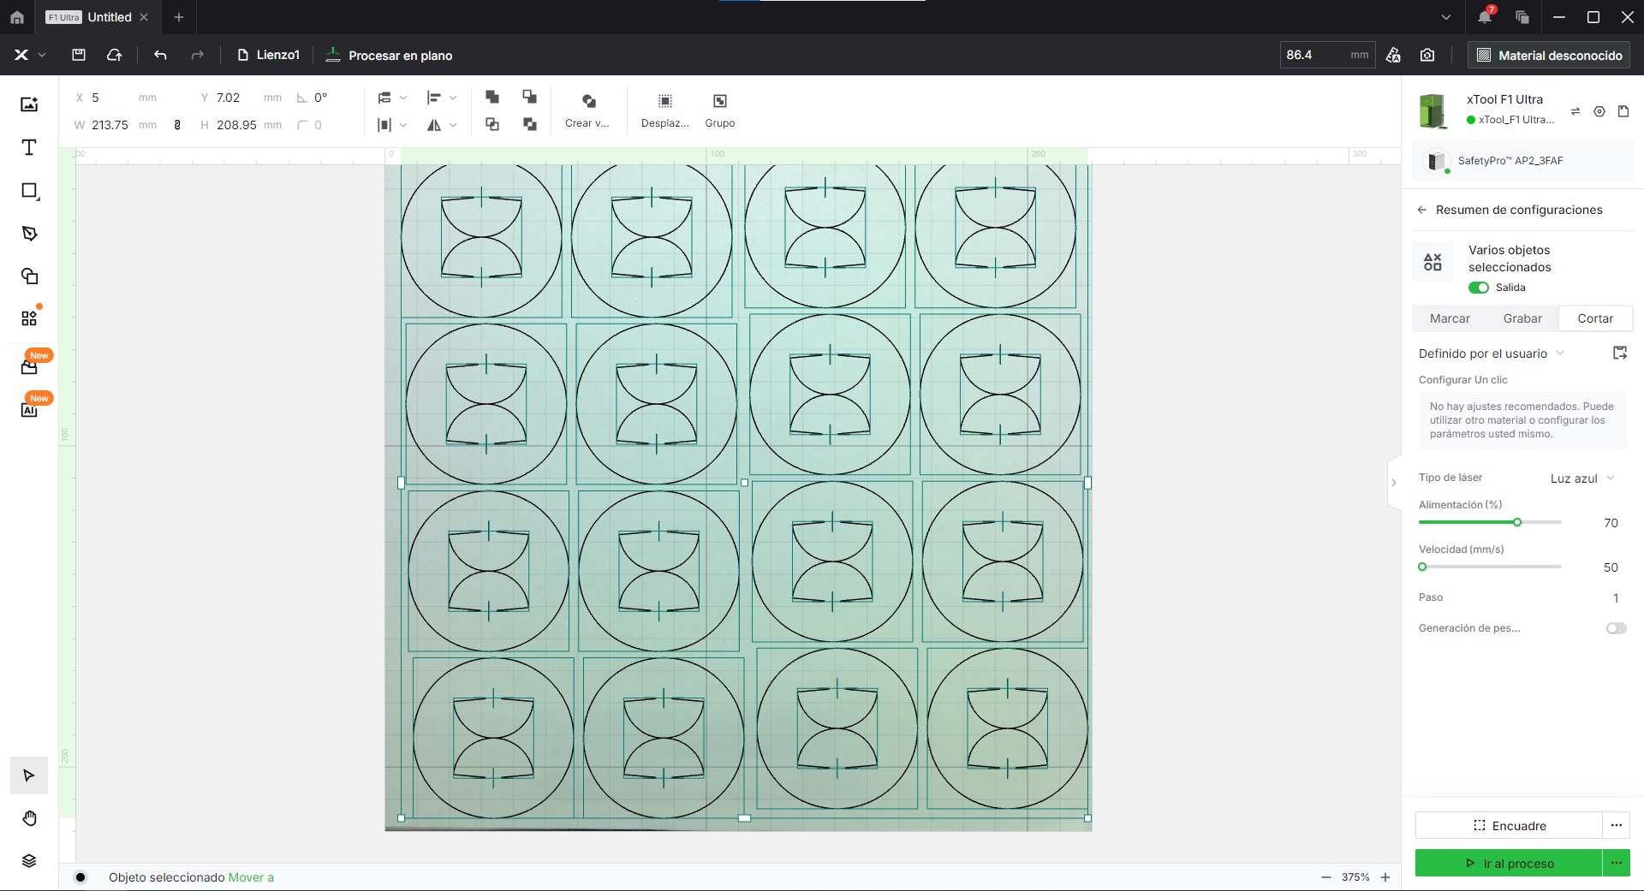Toggle the aspect ratio lock

click(177, 125)
